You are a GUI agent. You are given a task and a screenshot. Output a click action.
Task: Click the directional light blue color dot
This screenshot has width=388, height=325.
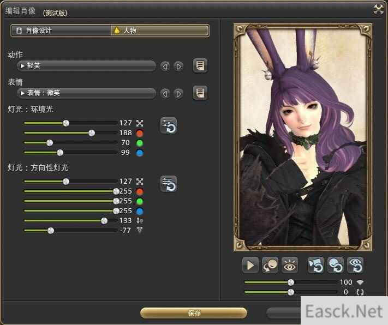pos(140,211)
